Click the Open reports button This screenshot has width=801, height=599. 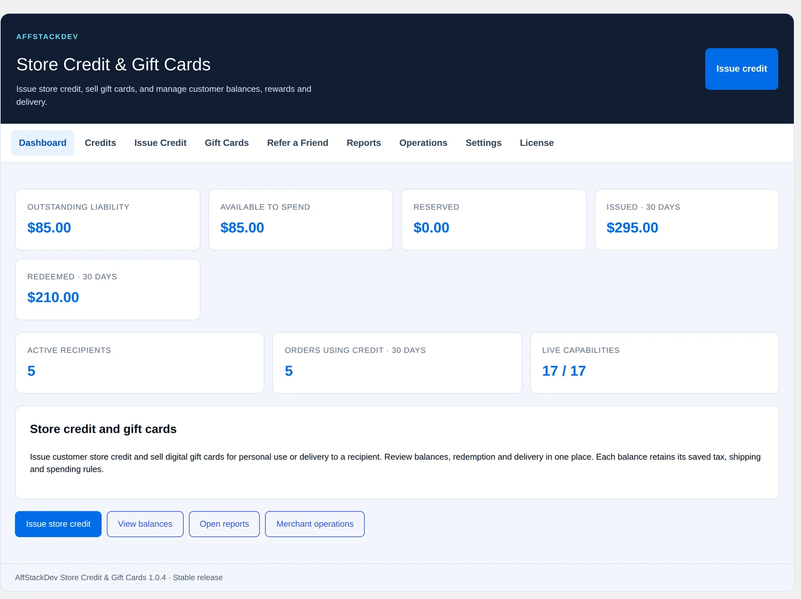pos(224,524)
